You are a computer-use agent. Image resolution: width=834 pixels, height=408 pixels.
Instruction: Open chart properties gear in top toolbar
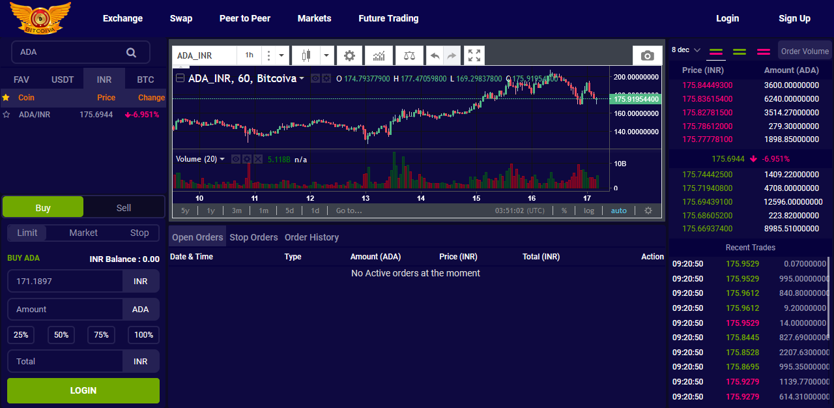coord(349,56)
